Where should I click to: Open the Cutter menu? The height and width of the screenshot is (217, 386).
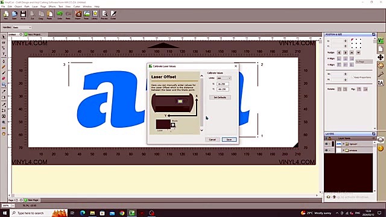[x=77, y=7]
